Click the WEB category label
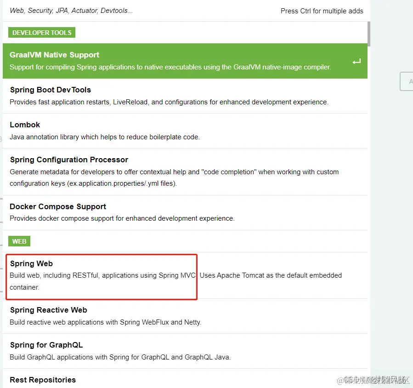Image resolution: width=413 pixels, height=388 pixels. click(19, 241)
